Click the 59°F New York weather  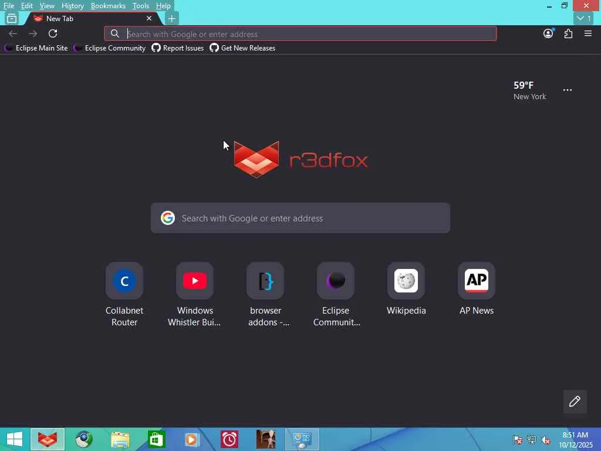pyautogui.click(x=530, y=90)
